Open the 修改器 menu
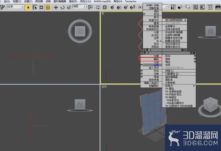 point(39,1)
